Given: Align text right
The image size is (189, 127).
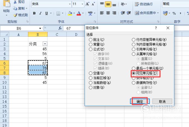Looking at the screenshot, I should (x=114, y=13).
